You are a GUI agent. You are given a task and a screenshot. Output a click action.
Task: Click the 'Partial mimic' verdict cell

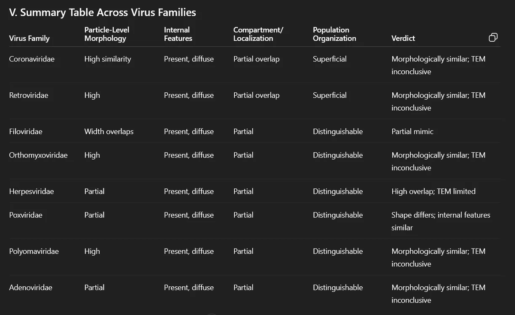[412, 132]
